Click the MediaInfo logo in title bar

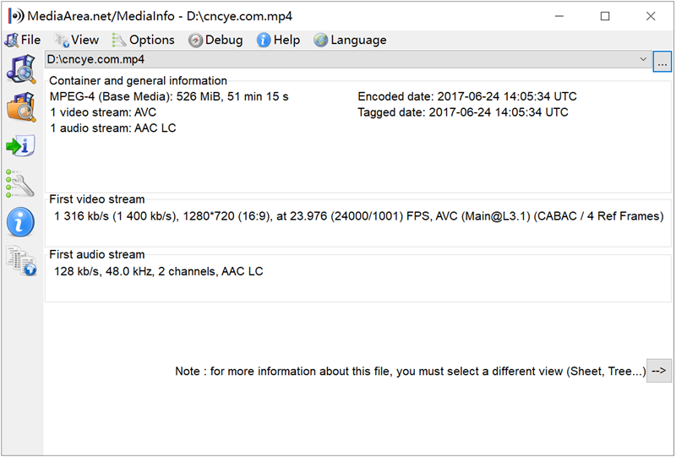15,16
